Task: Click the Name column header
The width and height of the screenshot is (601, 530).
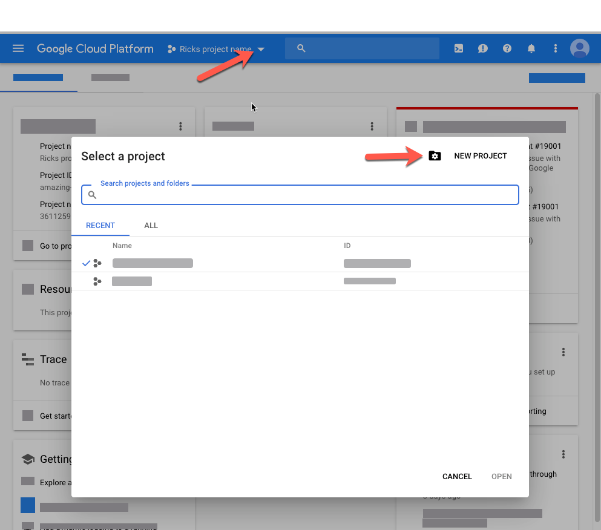Action: (122, 246)
